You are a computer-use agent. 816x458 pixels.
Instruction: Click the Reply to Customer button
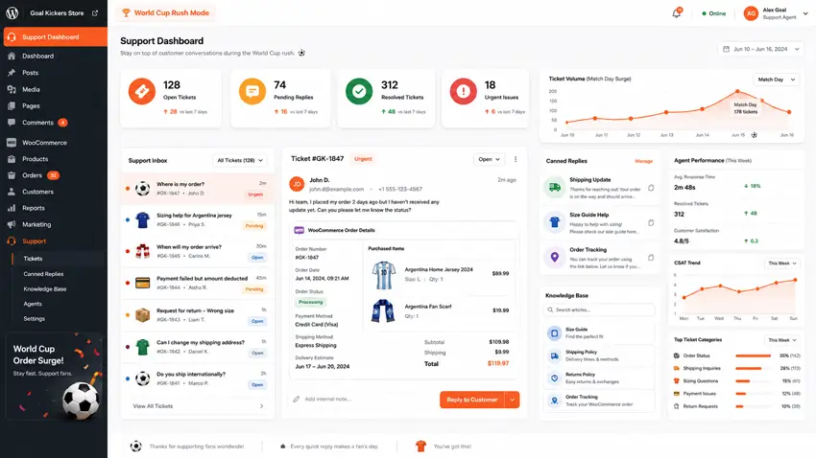472,400
